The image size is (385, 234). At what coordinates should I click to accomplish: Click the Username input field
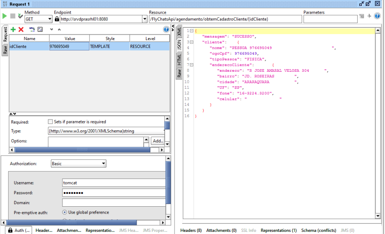[x=113, y=183]
